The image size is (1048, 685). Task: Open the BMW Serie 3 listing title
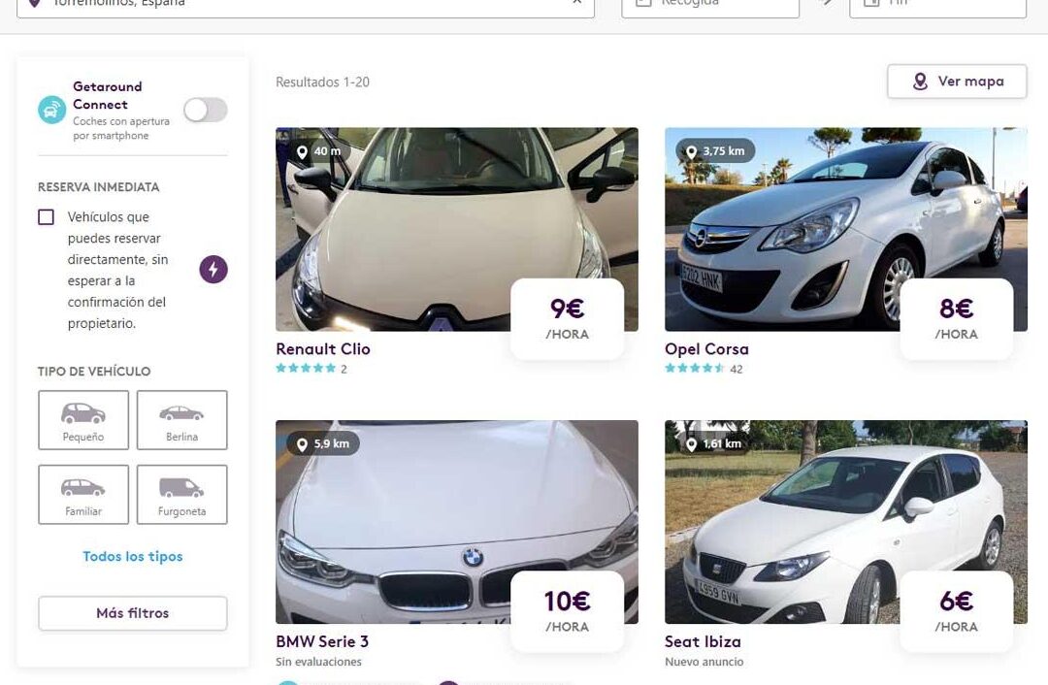point(322,641)
